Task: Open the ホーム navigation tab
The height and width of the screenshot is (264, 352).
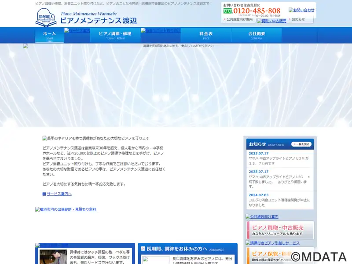Action: point(49,35)
